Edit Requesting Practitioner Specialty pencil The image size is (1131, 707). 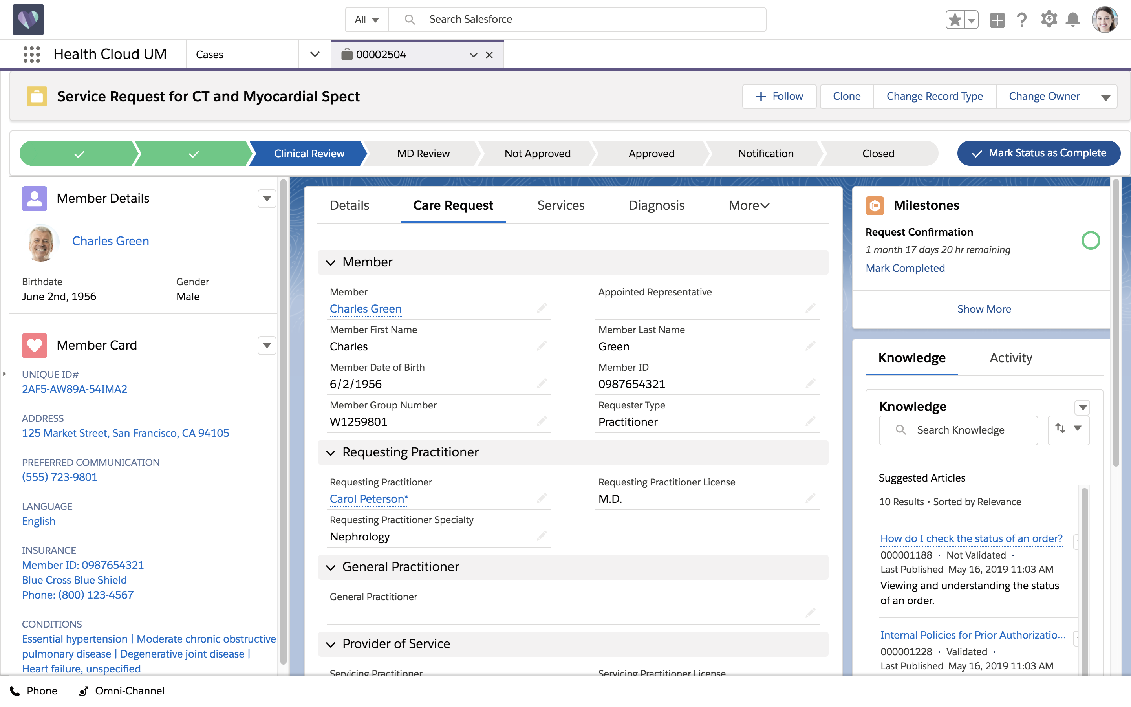541,535
